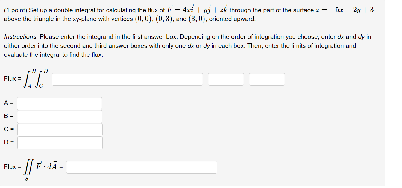This screenshot has width=402, height=188.
Task: Select the B = label
Action: (8, 116)
